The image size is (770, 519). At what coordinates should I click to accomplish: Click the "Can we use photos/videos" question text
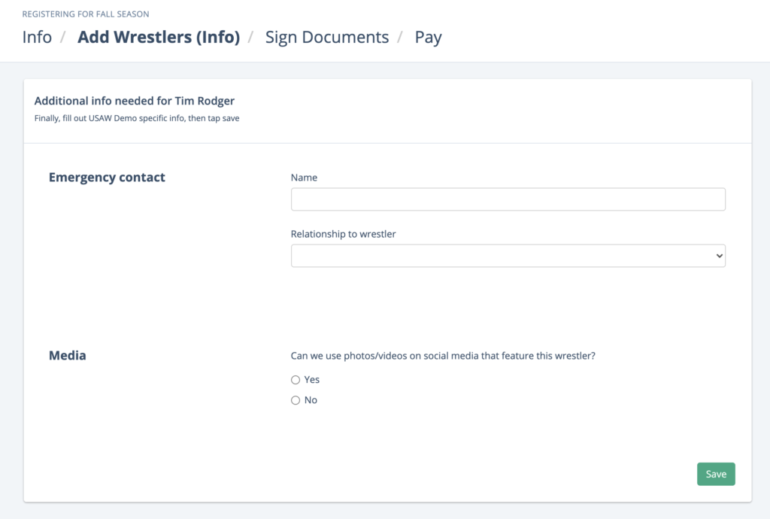tap(443, 356)
